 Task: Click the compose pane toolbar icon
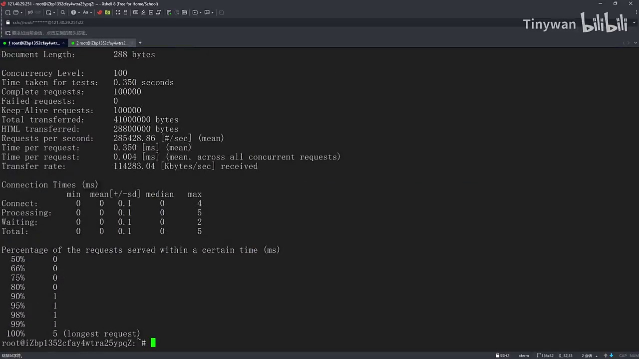pos(184,12)
